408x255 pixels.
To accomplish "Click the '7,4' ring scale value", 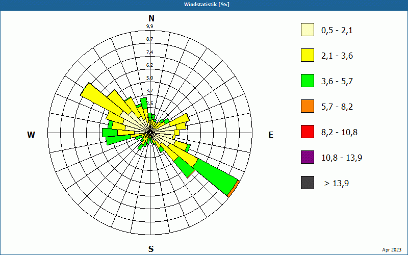I will click(149, 53).
